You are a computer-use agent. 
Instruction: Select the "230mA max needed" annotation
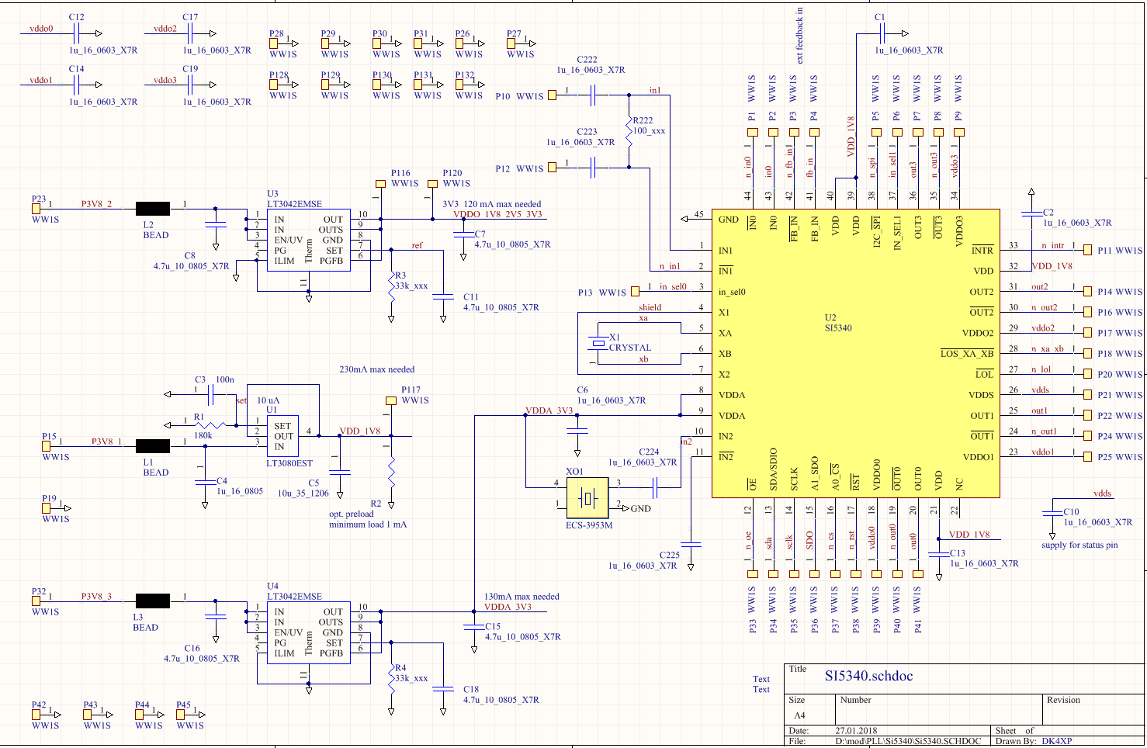[376, 369]
